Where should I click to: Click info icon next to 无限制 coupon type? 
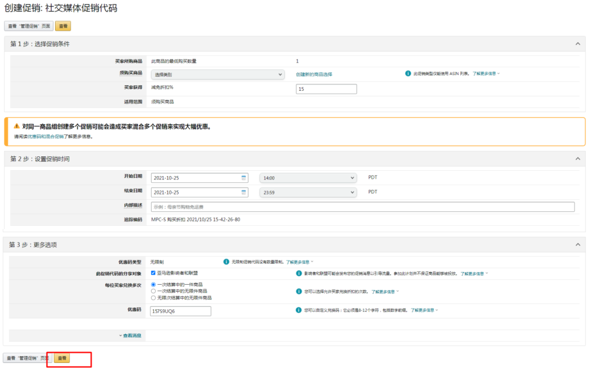(226, 262)
